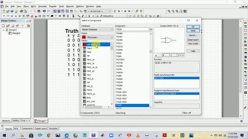
Task: Select the 74HC_2V family
Action: coord(90,60)
